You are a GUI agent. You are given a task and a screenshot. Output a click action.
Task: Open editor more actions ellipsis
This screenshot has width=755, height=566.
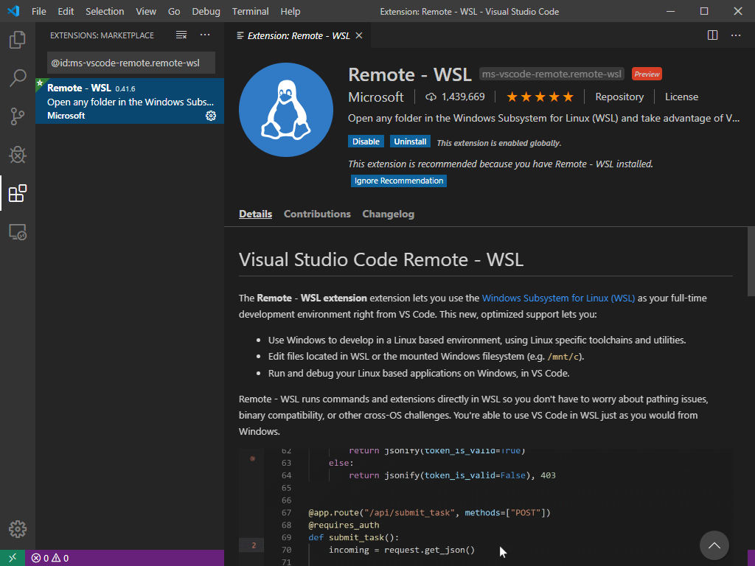tap(735, 35)
